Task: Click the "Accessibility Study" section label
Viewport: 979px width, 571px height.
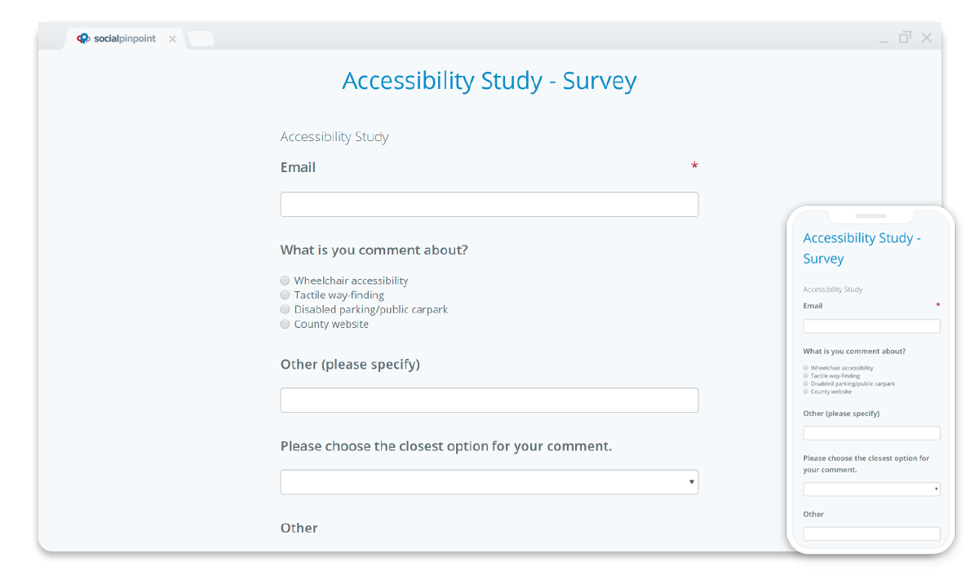Action: coord(334,136)
